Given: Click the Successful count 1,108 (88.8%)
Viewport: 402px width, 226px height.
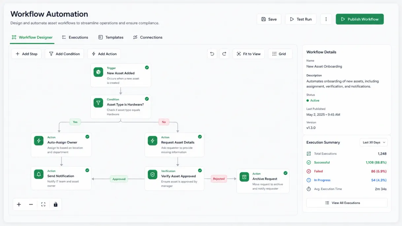Looking at the screenshot, I should click(376, 162).
